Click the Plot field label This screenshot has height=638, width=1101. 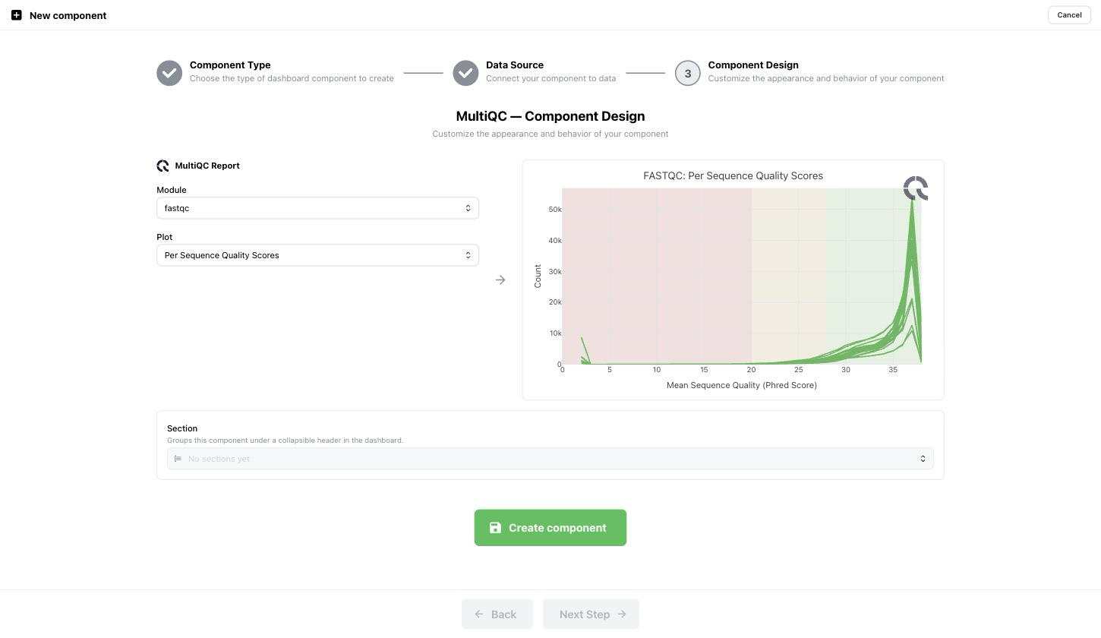(x=165, y=237)
